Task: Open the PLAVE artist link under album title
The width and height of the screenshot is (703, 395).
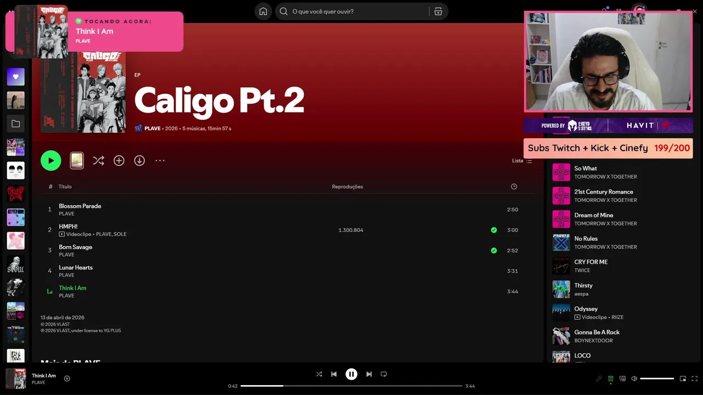Action: coord(152,128)
